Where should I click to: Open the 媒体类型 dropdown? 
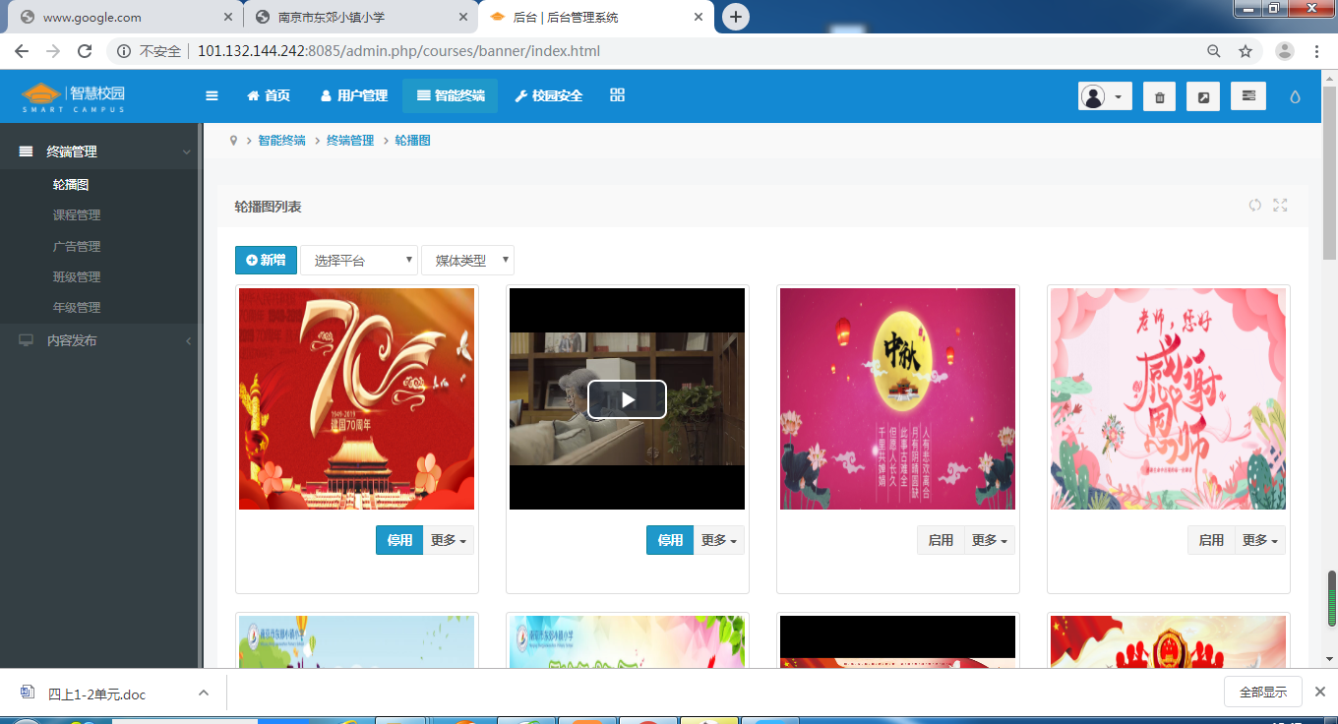tap(467, 261)
